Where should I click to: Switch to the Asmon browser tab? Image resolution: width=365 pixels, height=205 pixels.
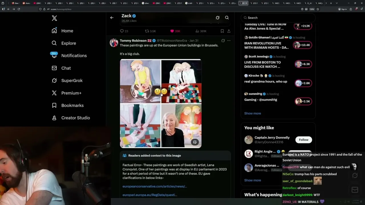tap(26, 3)
